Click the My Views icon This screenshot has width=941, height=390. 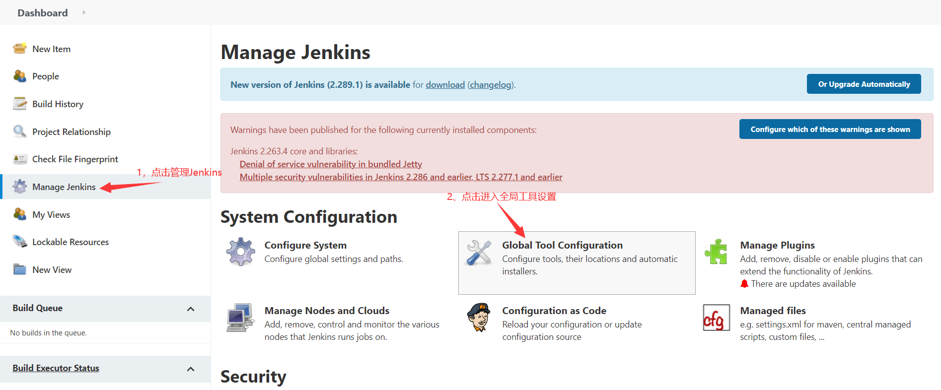(x=20, y=214)
